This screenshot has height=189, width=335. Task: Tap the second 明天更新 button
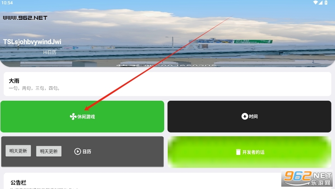pos(49,151)
